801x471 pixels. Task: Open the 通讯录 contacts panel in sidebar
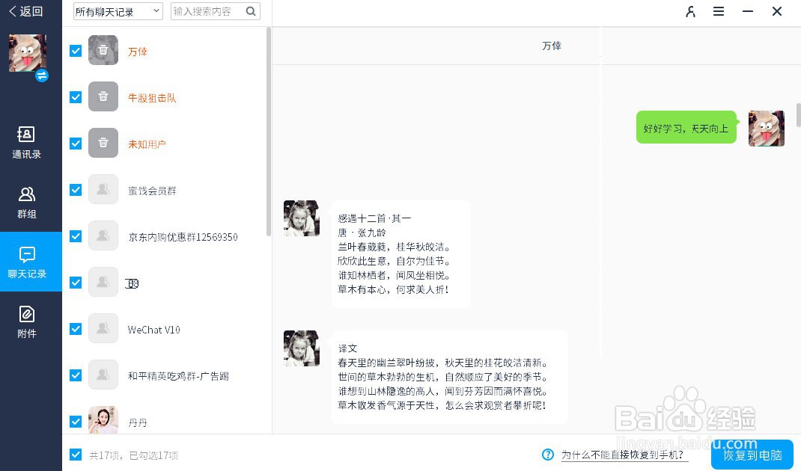26,142
